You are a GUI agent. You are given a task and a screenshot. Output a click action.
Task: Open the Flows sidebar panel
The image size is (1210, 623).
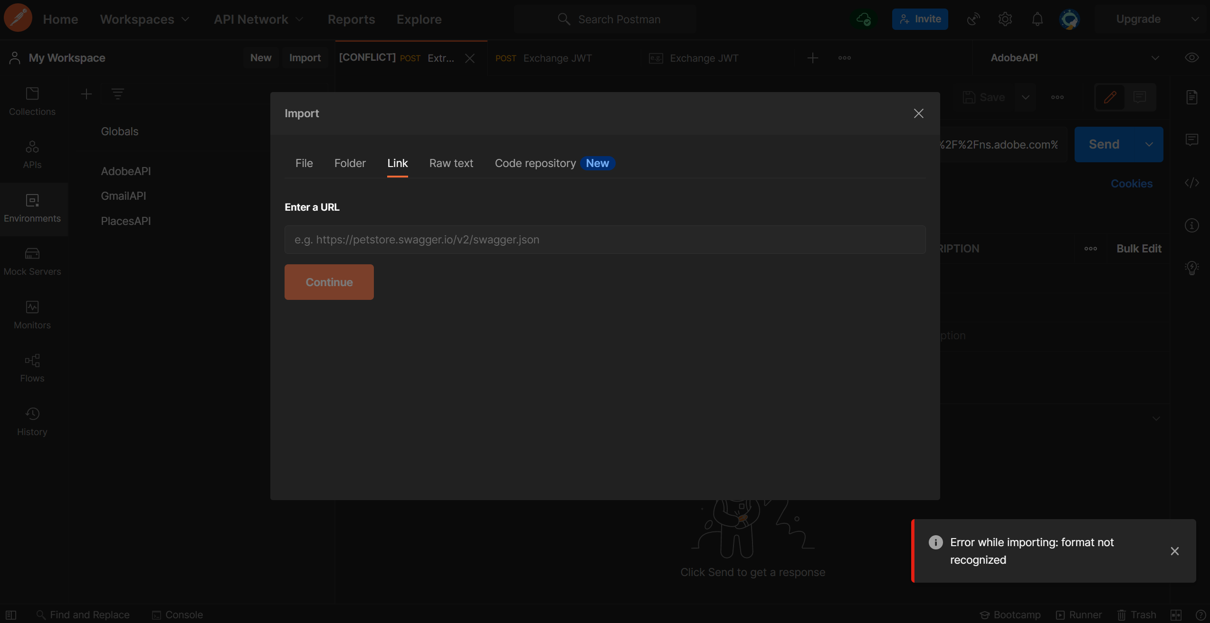[x=32, y=367]
